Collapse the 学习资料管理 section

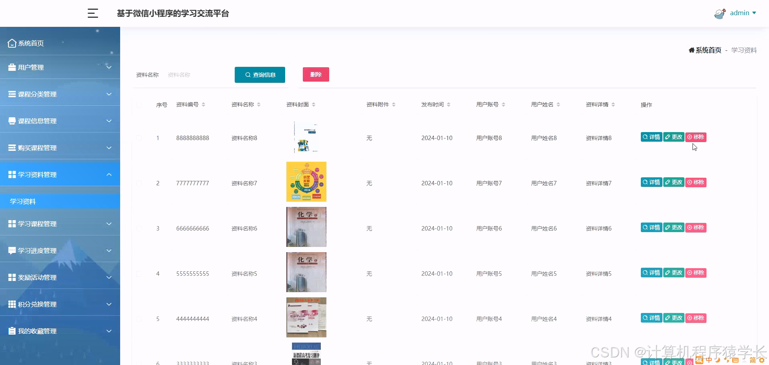pos(109,174)
